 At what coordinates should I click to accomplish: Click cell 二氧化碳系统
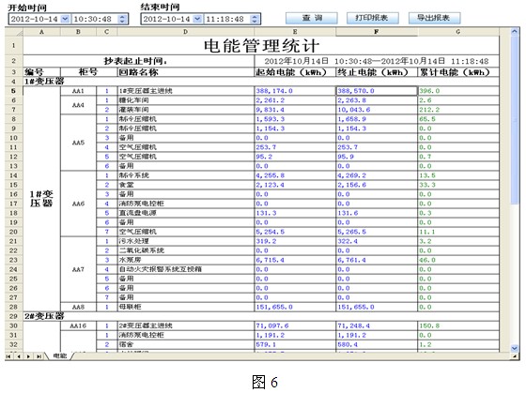coord(186,250)
